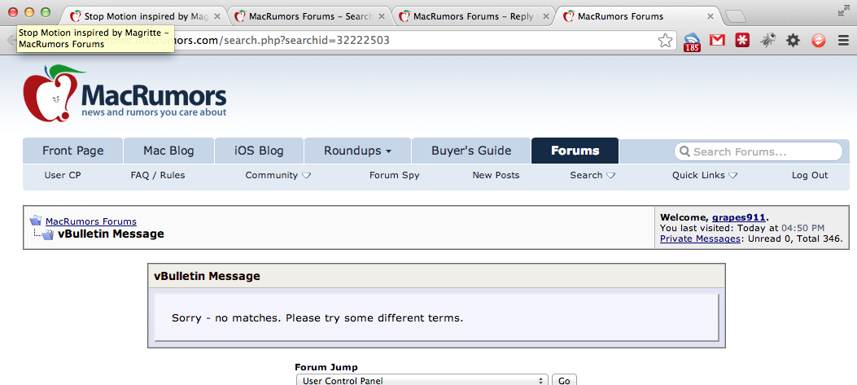Close the MacRumors Forums Reply tab
This screenshot has height=385, width=857.
tap(545, 16)
